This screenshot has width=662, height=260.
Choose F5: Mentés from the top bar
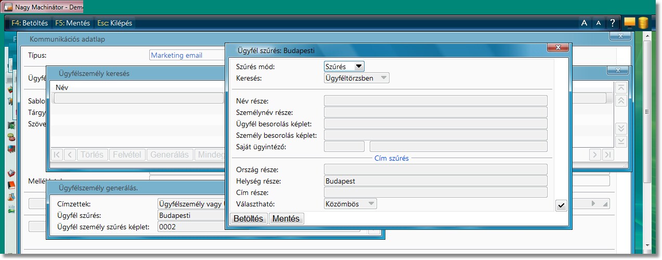[72, 23]
